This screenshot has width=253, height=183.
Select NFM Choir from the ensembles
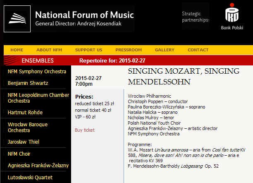tap(20, 154)
